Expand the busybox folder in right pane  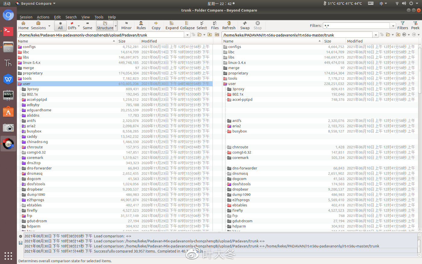(x=229, y=132)
